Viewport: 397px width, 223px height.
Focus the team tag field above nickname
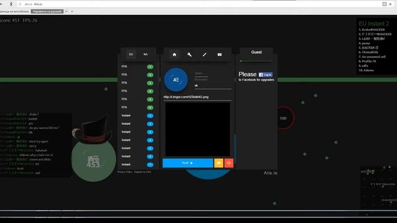point(201,74)
